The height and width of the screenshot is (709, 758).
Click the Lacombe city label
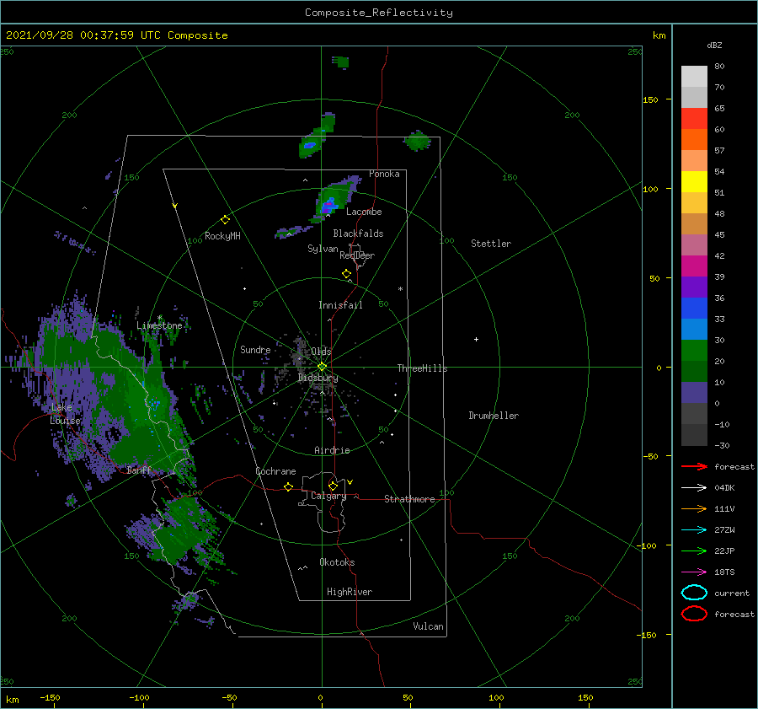(x=364, y=212)
